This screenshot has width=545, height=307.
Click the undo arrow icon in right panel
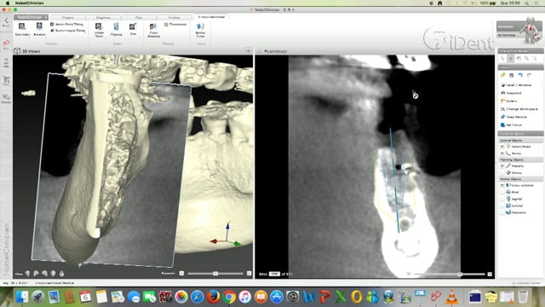[x=520, y=75]
